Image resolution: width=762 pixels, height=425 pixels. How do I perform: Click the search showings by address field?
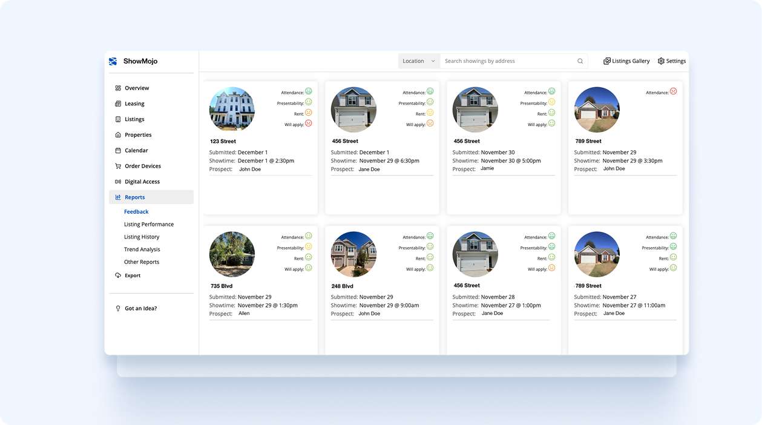[x=507, y=61]
